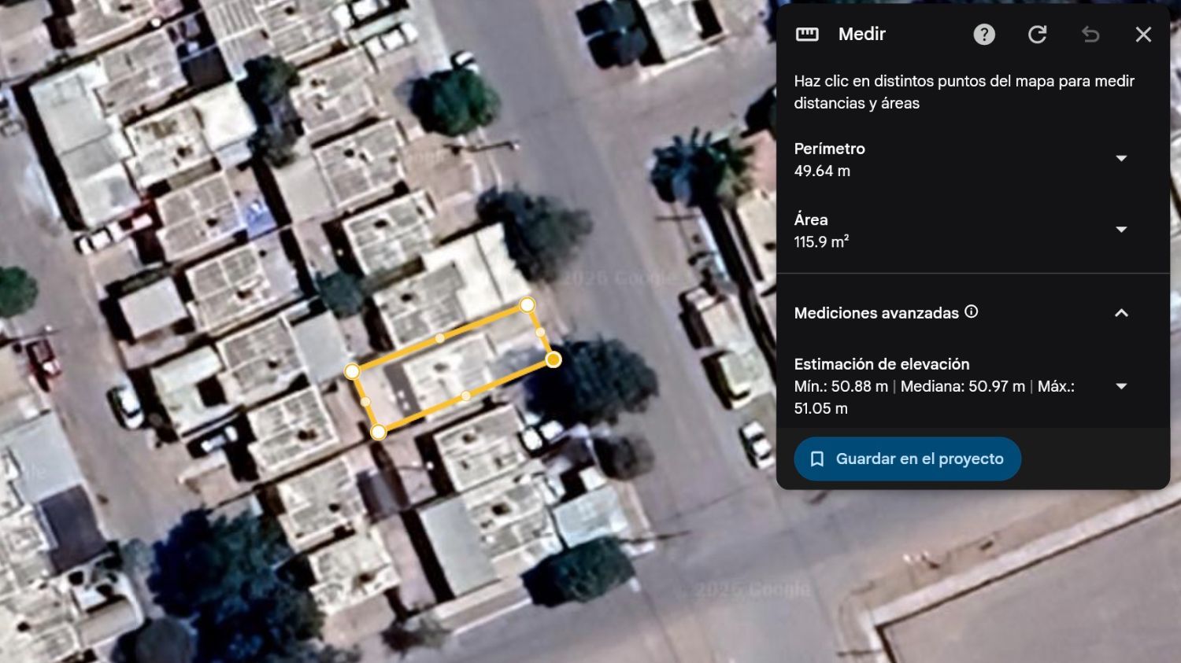Click the 'Haz clic en distintos puntos' instruction text
Screen dimensions: 1181x663
pyautogui.click(x=964, y=92)
